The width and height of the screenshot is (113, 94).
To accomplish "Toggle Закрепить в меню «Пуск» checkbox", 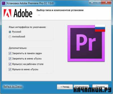I will (10, 59).
